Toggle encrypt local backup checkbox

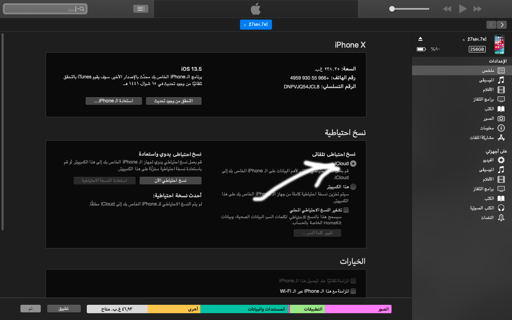[x=346, y=210]
